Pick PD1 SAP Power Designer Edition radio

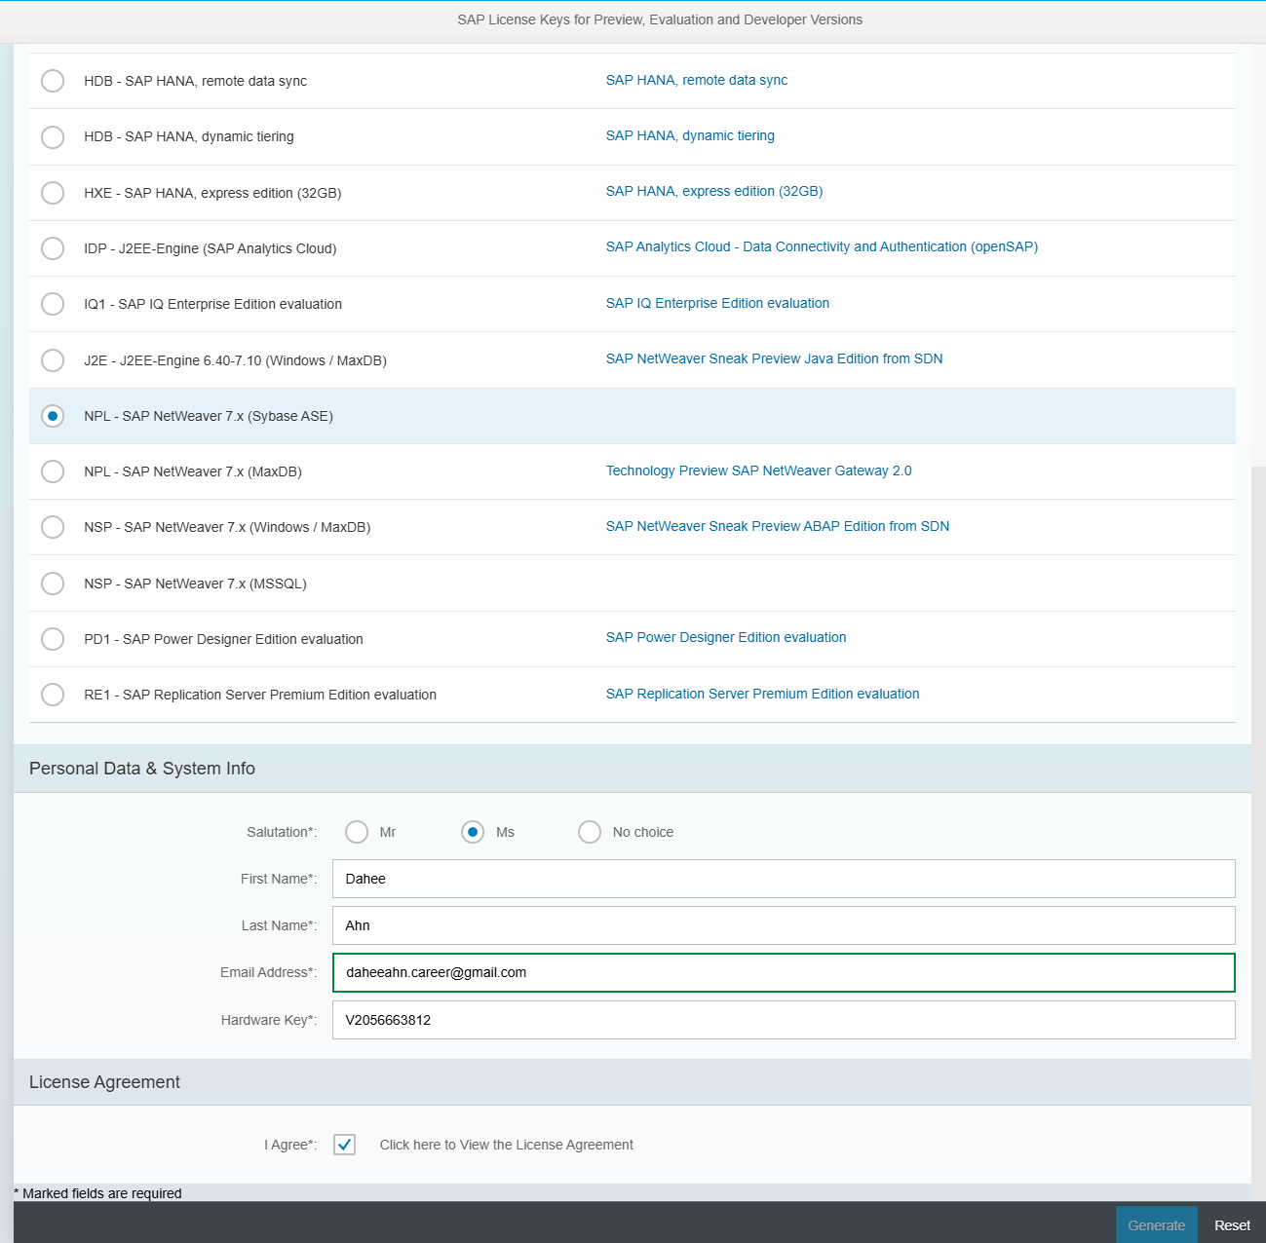pyautogui.click(x=53, y=639)
